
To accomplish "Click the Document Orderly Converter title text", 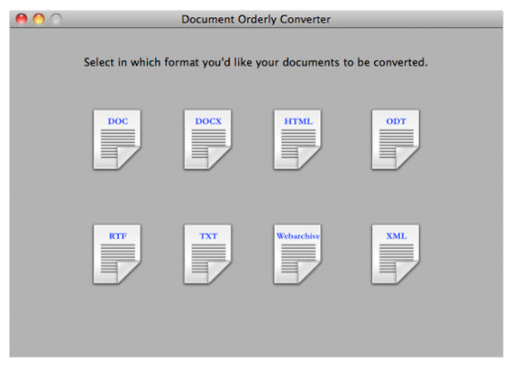I will click(255, 19).
